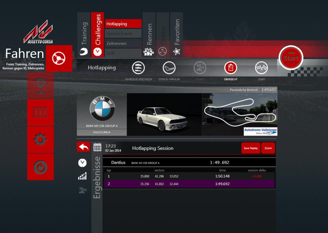Click the power quit tile
The image size is (328, 233).
click(x=41, y=167)
